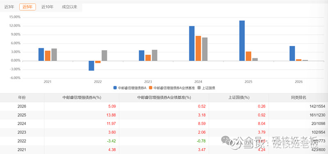
Task: Click the 2.06 benchmark value
Action: click(x=202, y=132)
